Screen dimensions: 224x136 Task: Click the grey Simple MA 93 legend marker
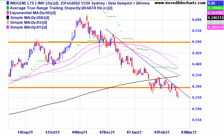coord(8,22)
